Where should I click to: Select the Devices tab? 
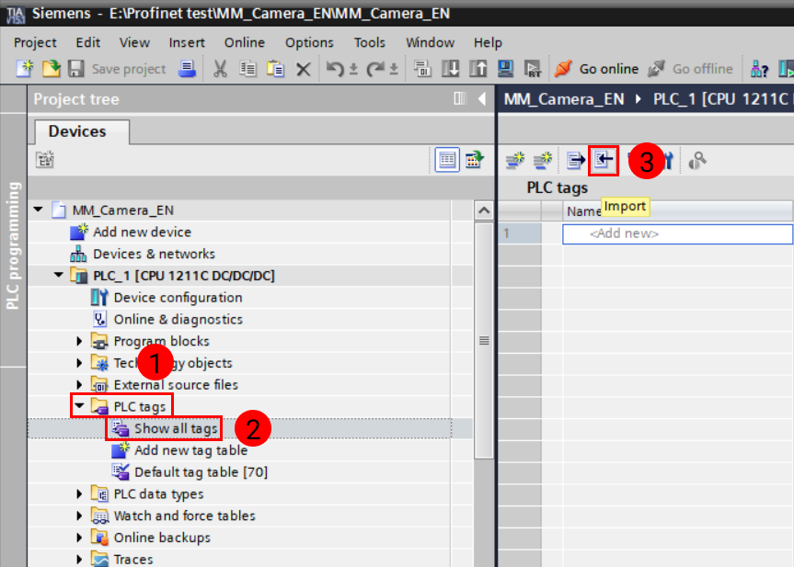(82, 132)
